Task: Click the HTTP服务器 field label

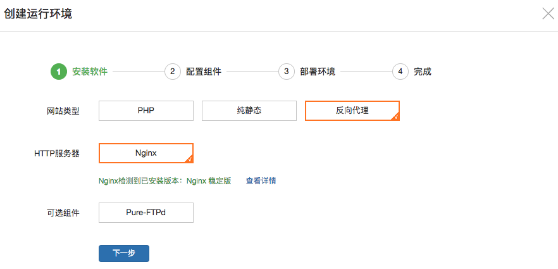Action: coord(57,153)
